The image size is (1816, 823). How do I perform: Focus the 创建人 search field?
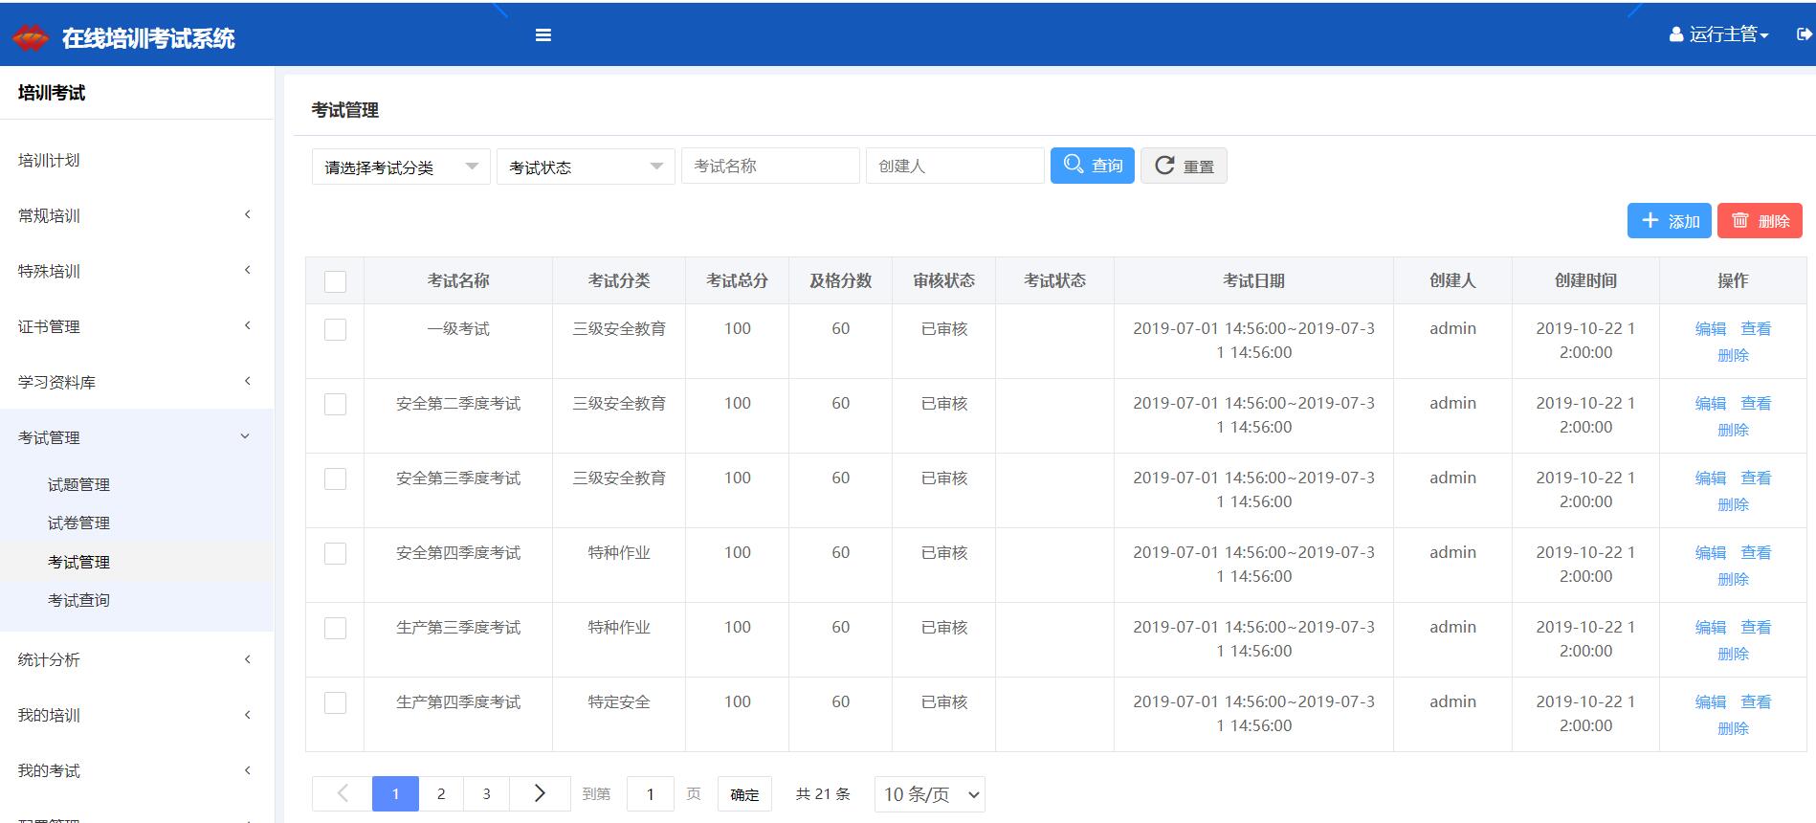tap(955, 166)
